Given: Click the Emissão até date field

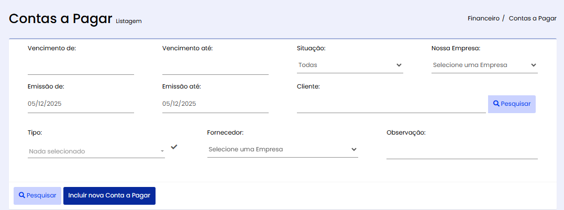Looking at the screenshot, I should click(x=215, y=104).
